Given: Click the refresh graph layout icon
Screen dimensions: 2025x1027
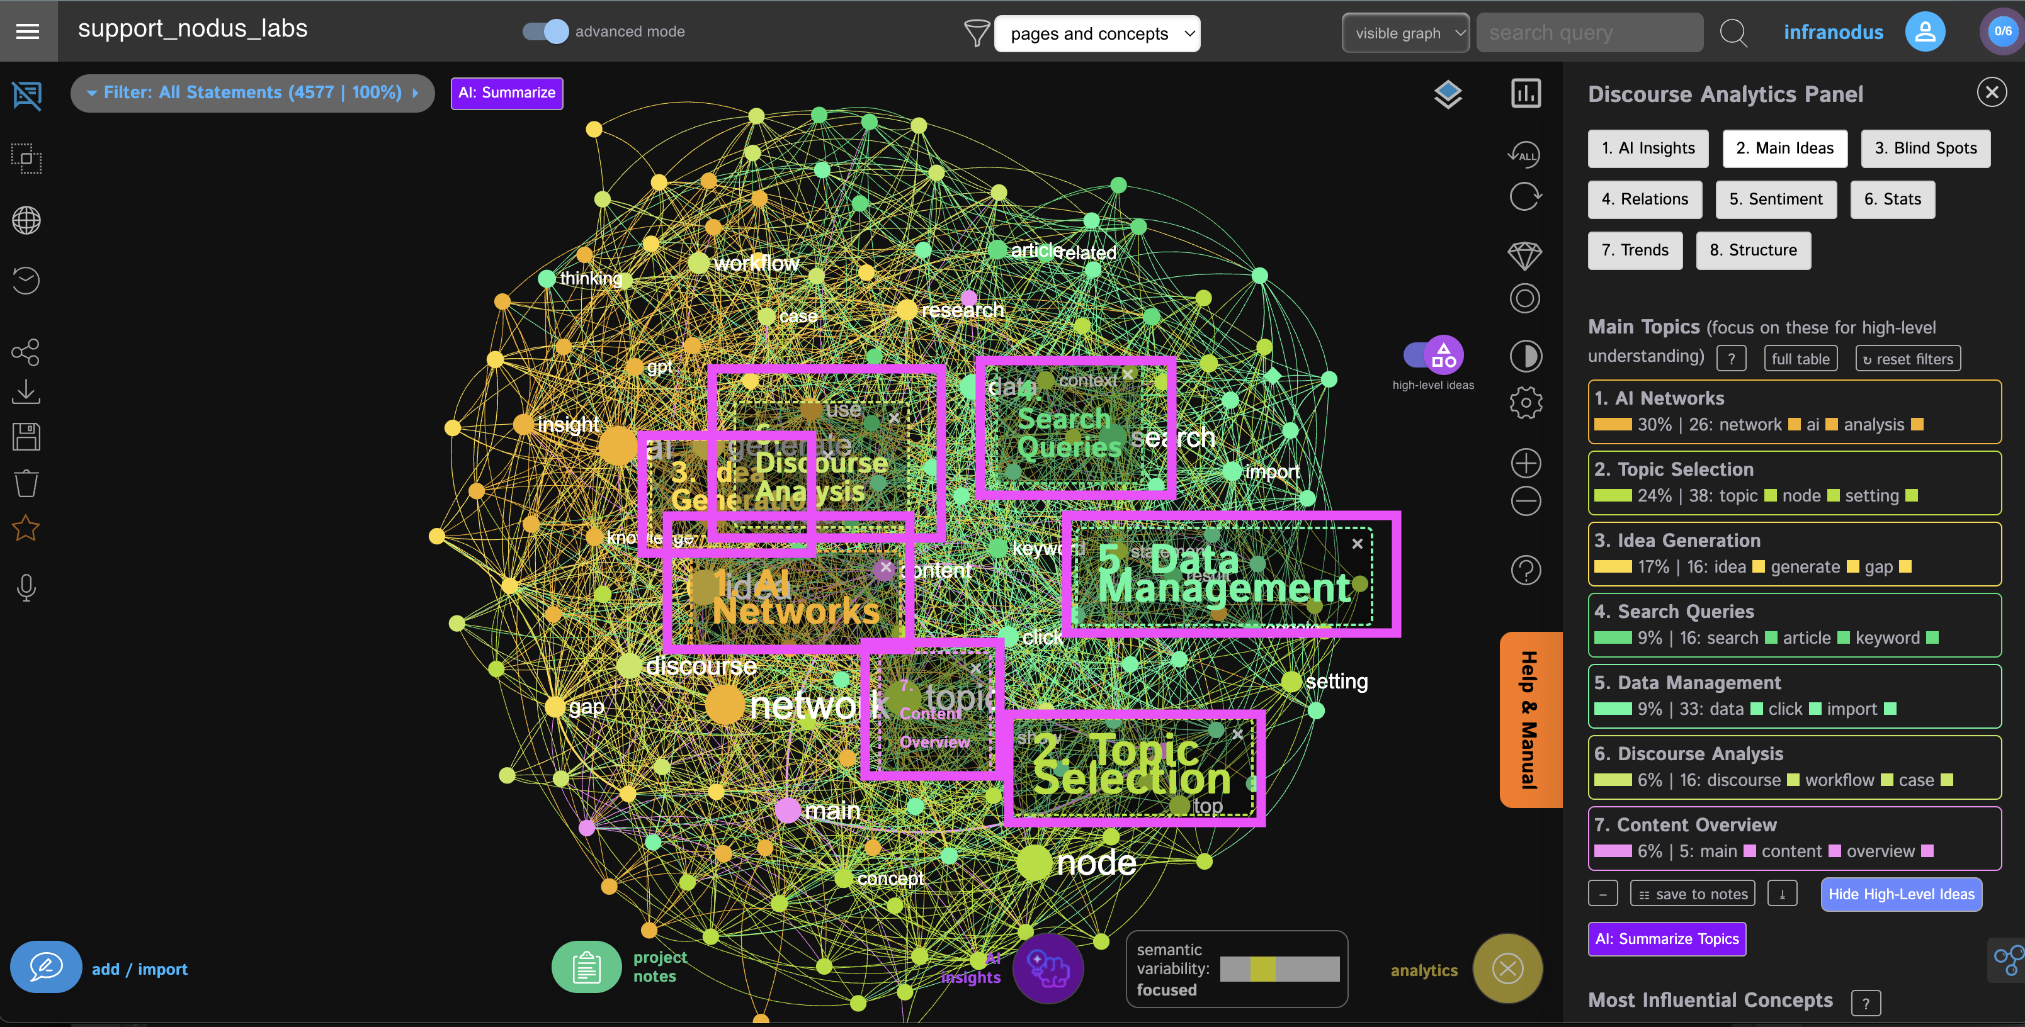Looking at the screenshot, I should (x=1525, y=196).
